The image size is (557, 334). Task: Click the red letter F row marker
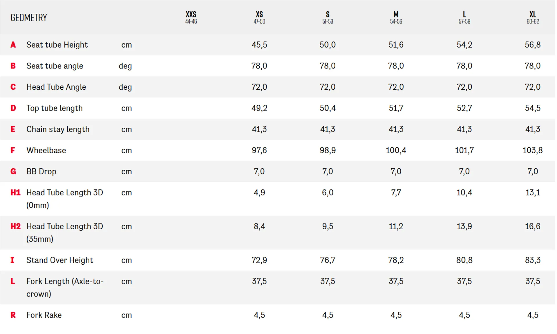(x=13, y=150)
